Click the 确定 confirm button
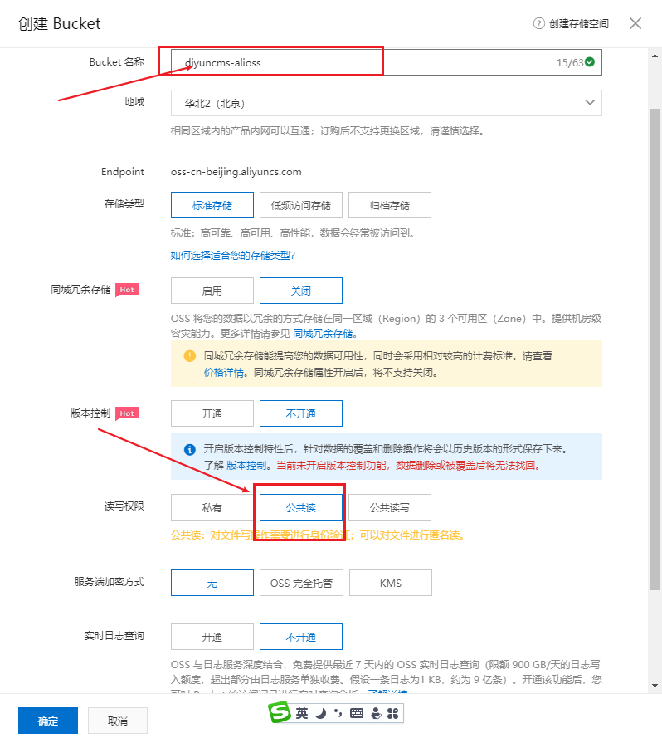Screen dimensions: 662x738 coord(48,721)
